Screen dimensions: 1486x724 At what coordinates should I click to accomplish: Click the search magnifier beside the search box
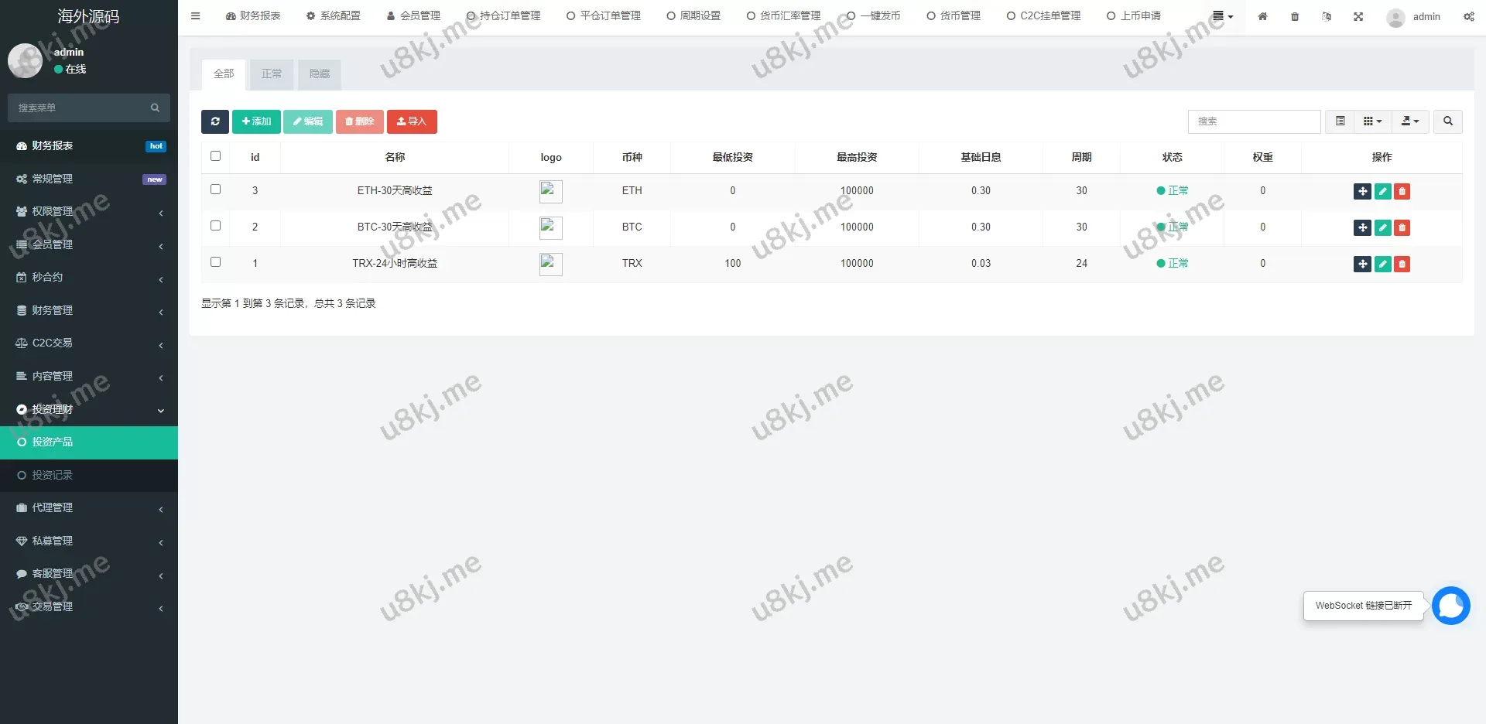click(1447, 121)
